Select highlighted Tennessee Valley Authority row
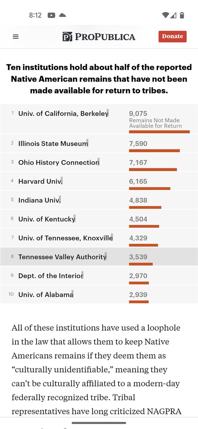The width and height of the screenshot is (198, 429). pyautogui.click(x=99, y=257)
